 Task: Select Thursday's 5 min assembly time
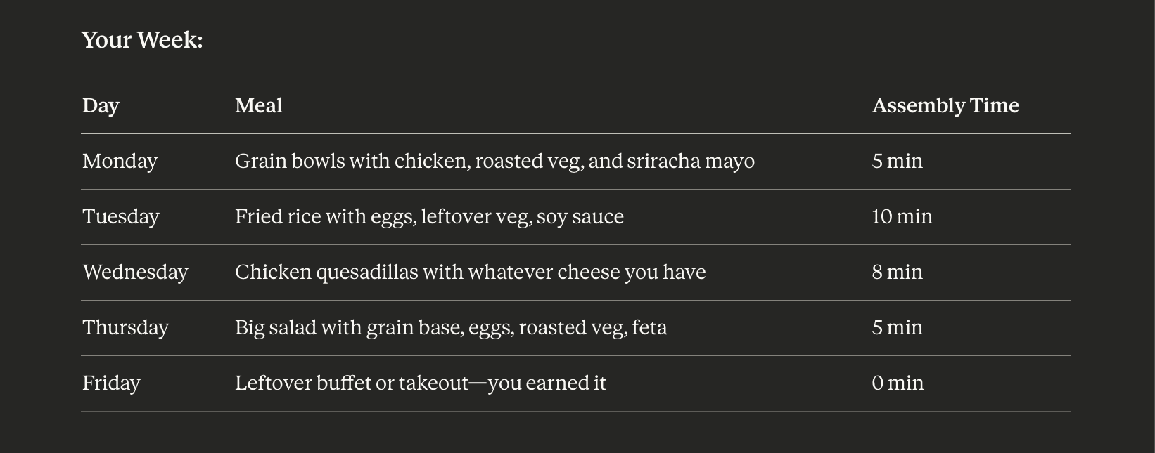(897, 327)
